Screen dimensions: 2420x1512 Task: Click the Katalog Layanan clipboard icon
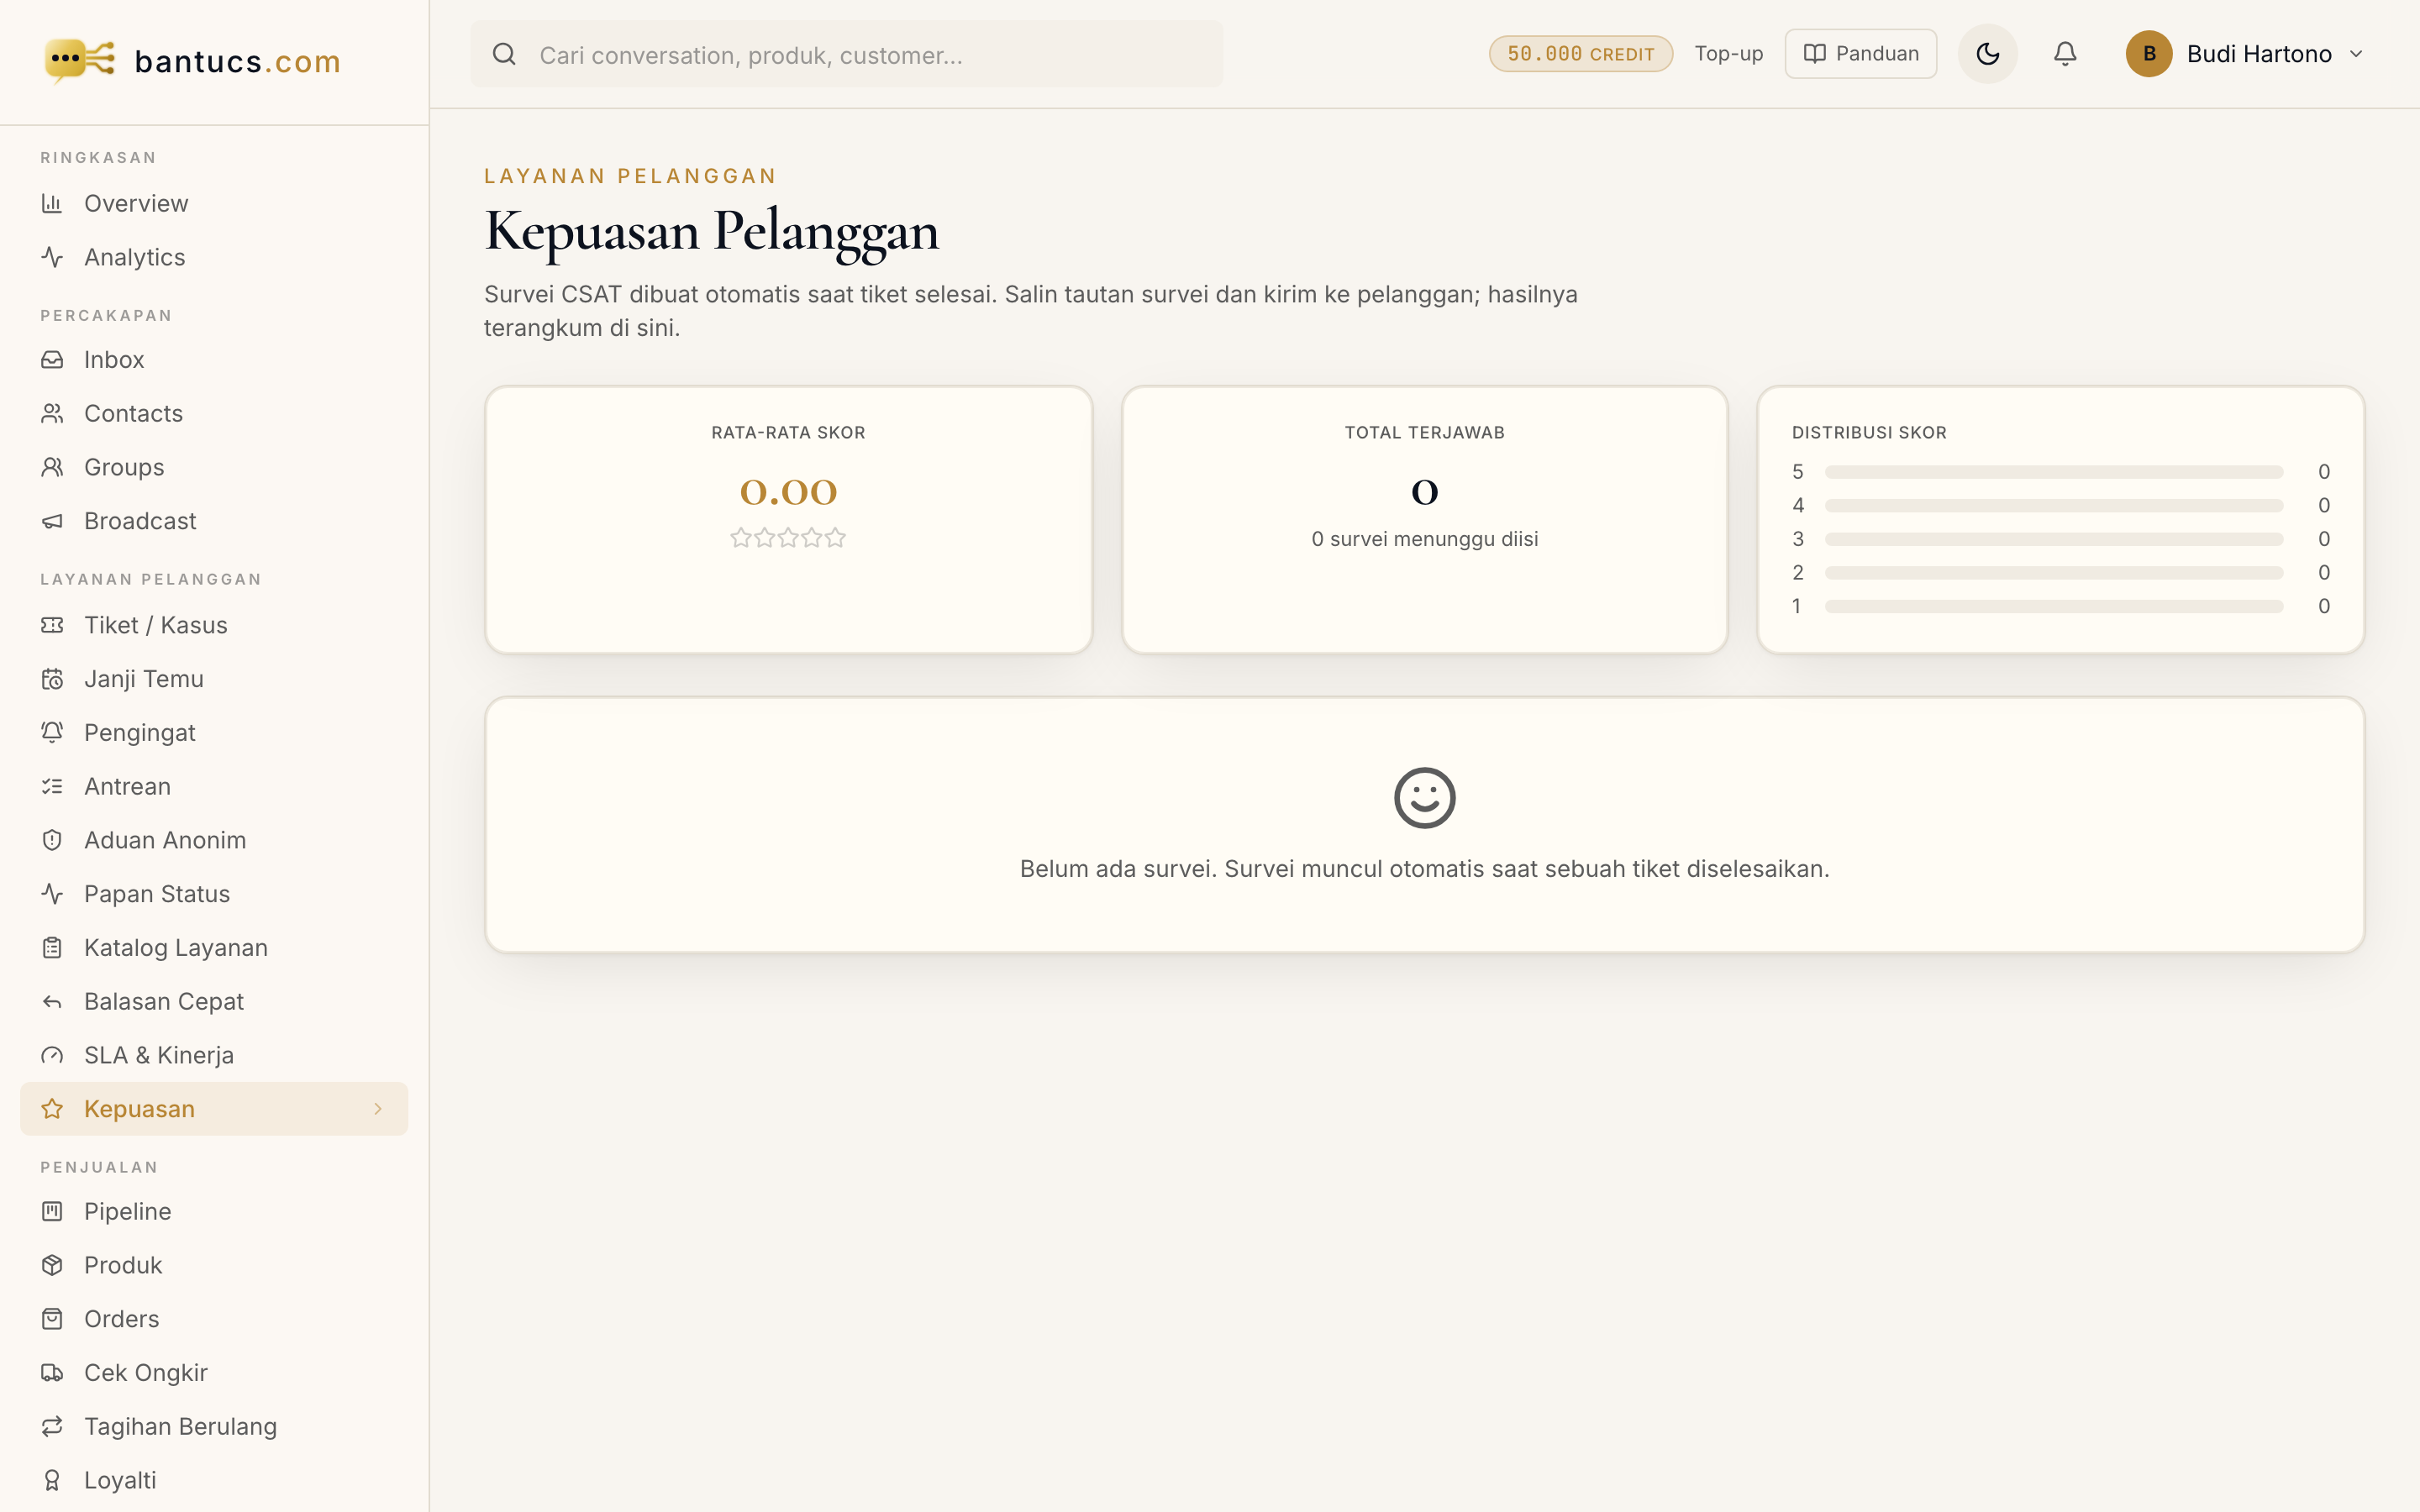pos(52,948)
